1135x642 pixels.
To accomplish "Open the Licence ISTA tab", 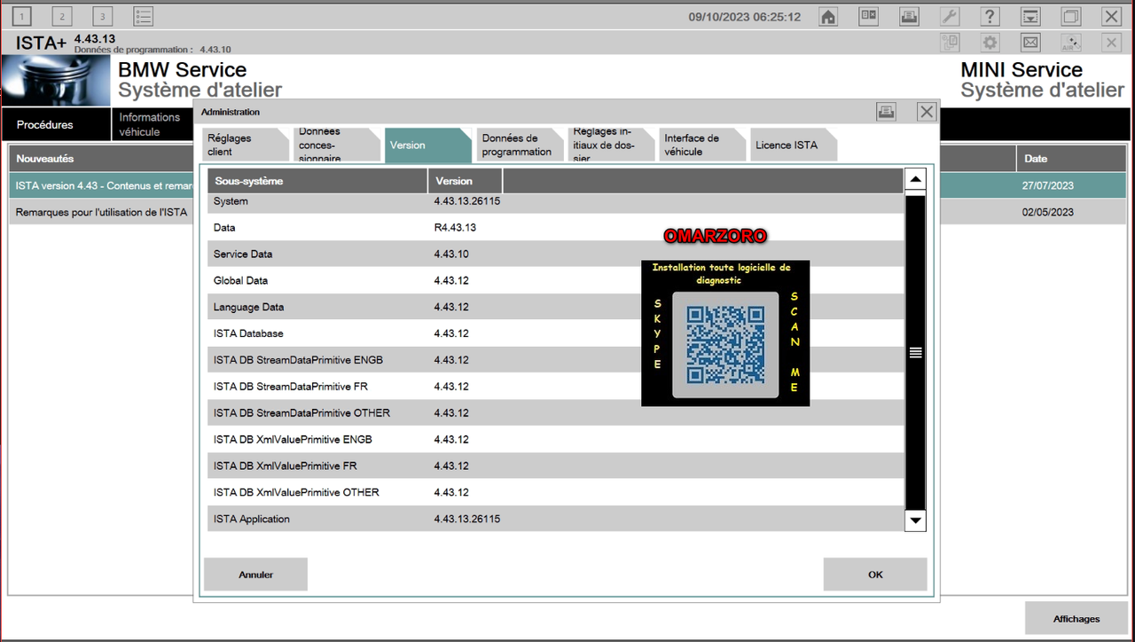I will pos(793,145).
